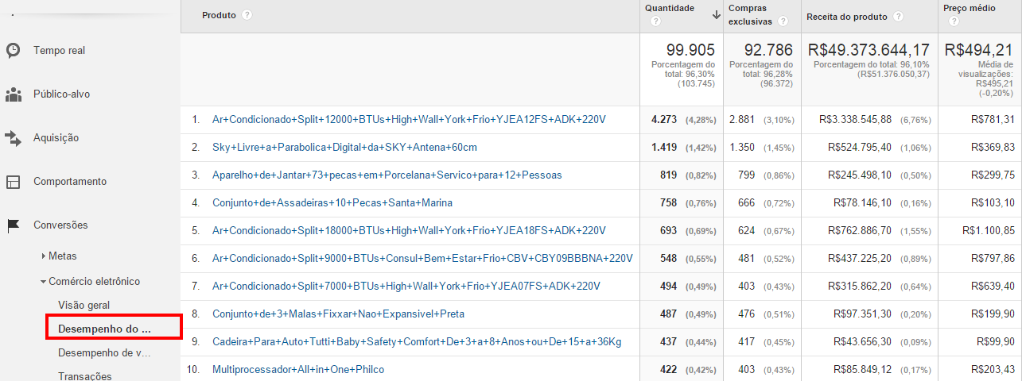Open Visão geral report
The height and width of the screenshot is (381, 1022).
coord(84,305)
